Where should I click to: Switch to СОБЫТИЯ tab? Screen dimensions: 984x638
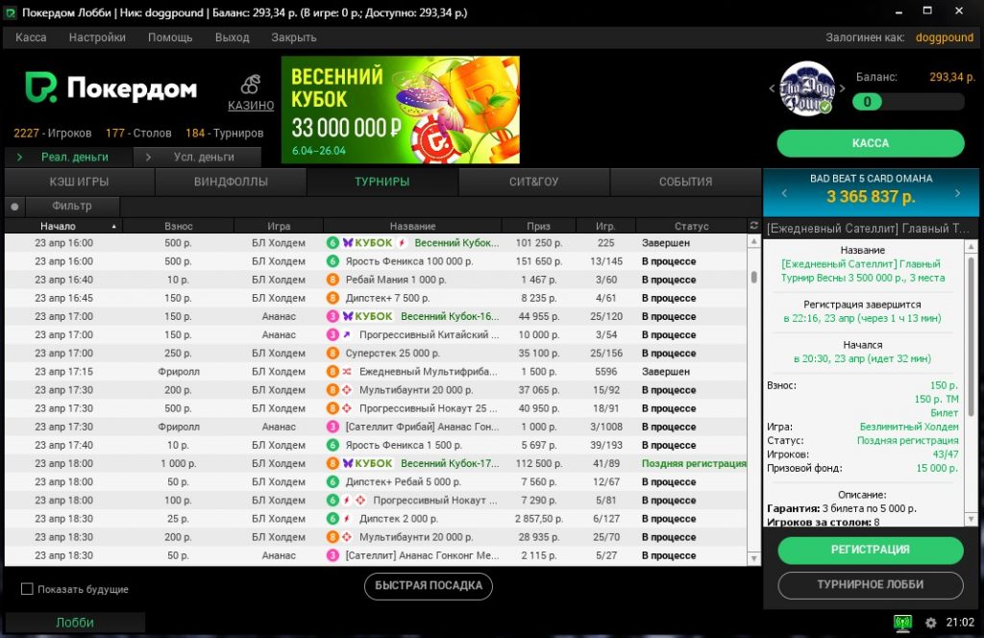pos(685,182)
